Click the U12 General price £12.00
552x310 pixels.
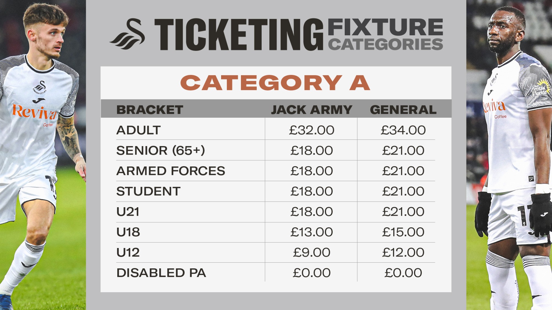[403, 252]
